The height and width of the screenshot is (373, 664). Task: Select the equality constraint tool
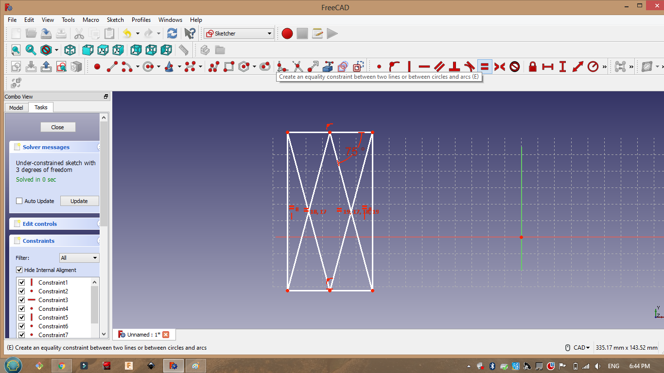point(484,67)
